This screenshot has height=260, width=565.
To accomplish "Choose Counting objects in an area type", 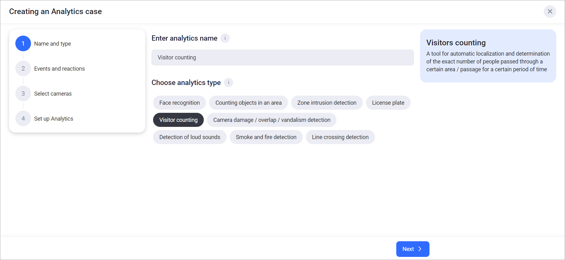I will pyautogui.click(x=248, y=103).
